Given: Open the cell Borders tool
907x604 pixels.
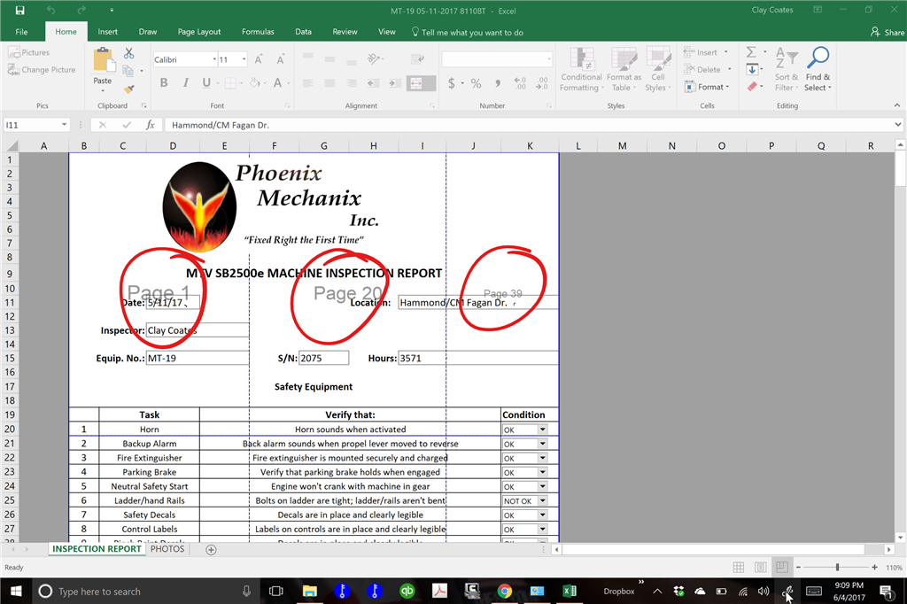Looking at the screenshot, I should pos(230,83).
